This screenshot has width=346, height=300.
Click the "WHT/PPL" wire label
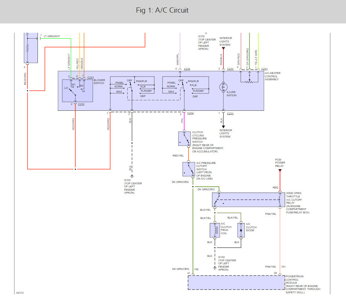pos(177,59)
